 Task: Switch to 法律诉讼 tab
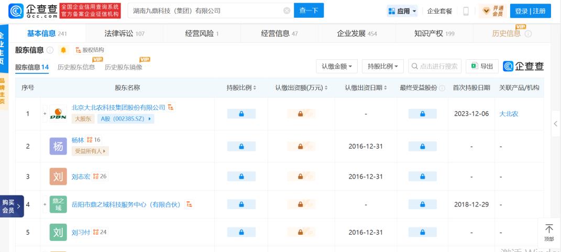click(125, 34)
